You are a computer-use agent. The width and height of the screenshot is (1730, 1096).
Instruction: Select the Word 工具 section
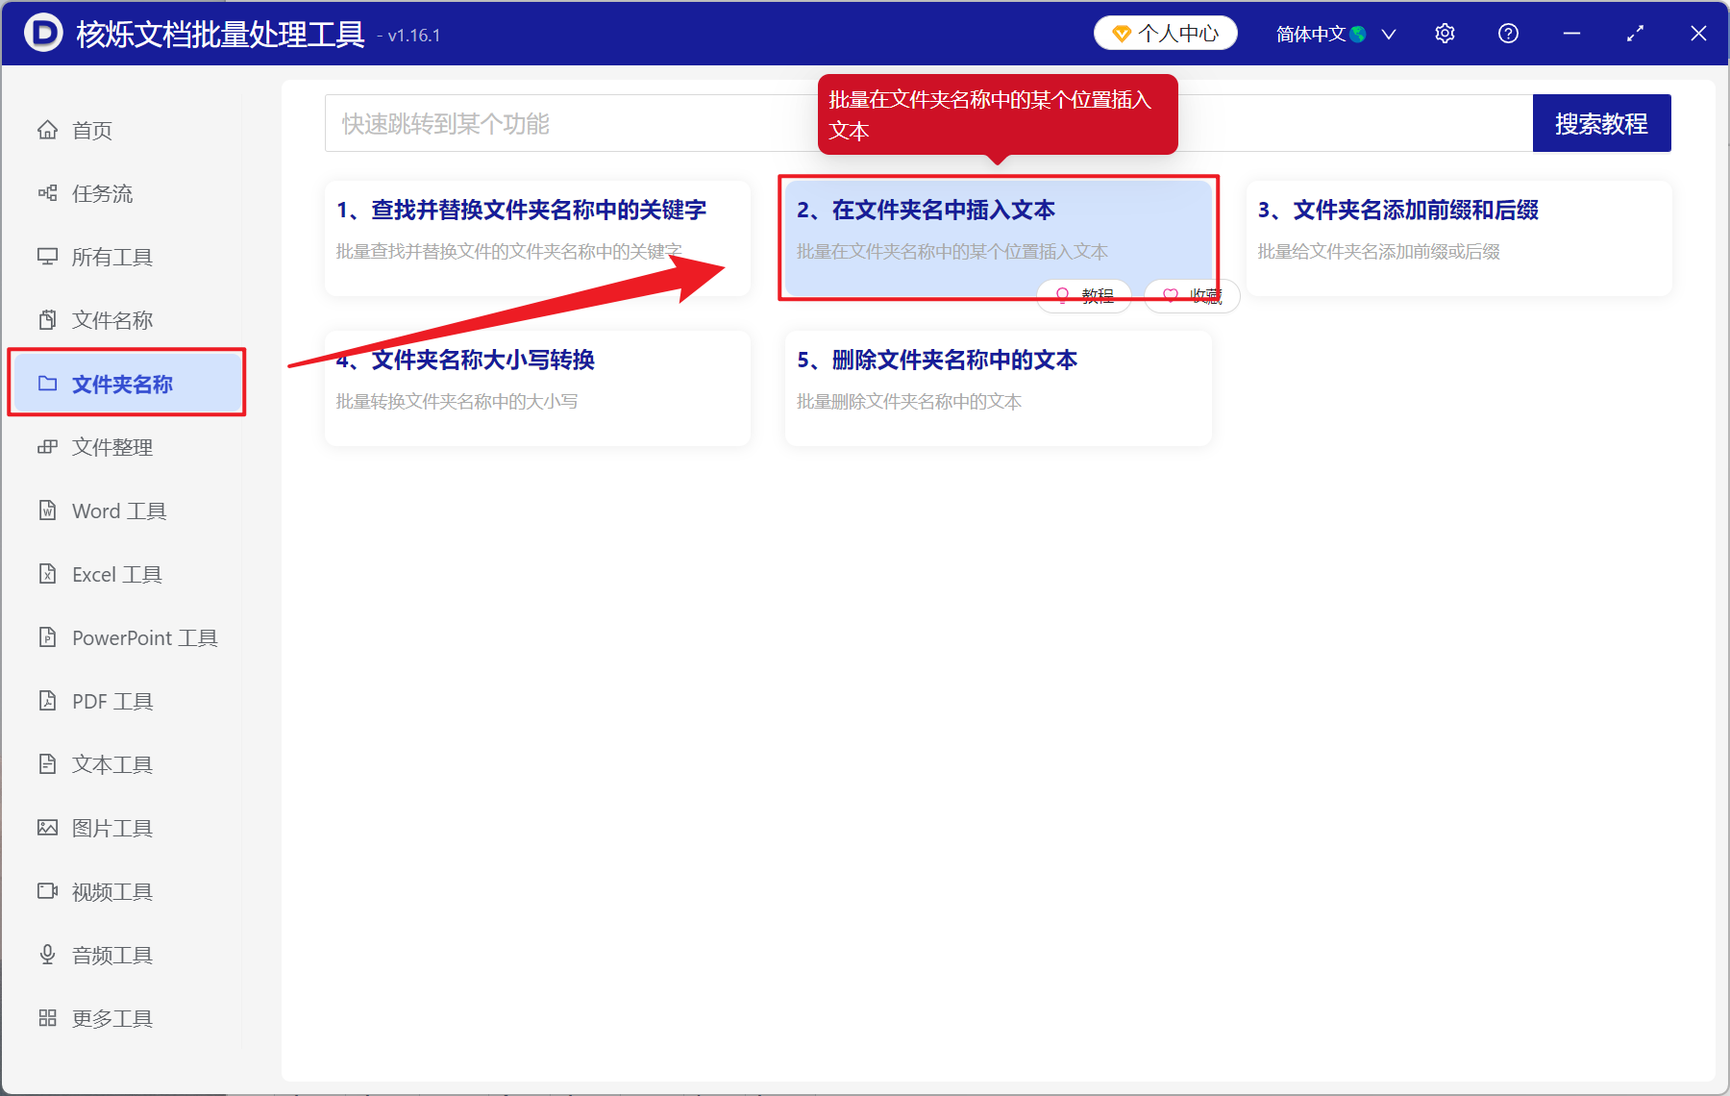pos(118,511)
